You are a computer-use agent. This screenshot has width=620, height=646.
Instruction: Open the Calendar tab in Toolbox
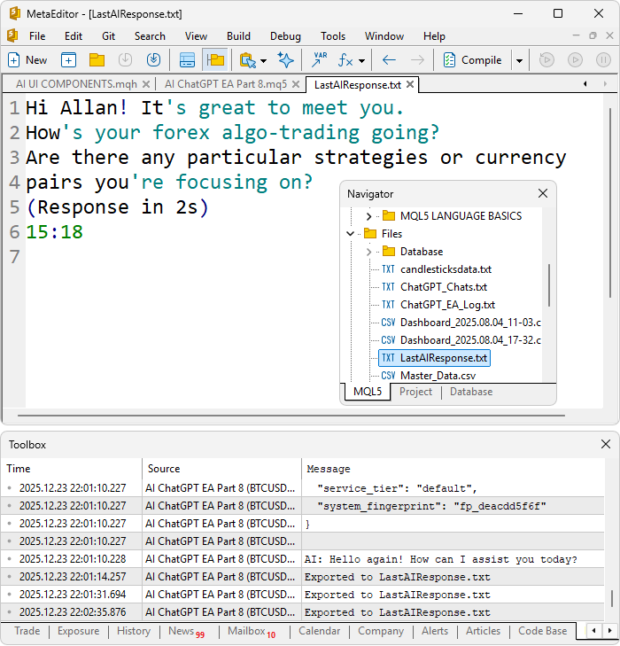click(319, 631)
